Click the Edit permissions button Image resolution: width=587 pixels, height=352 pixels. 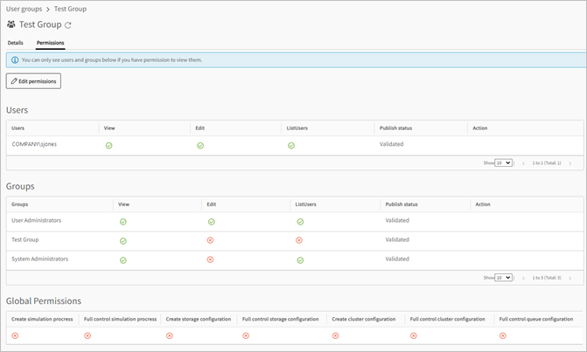click(33, 81)
